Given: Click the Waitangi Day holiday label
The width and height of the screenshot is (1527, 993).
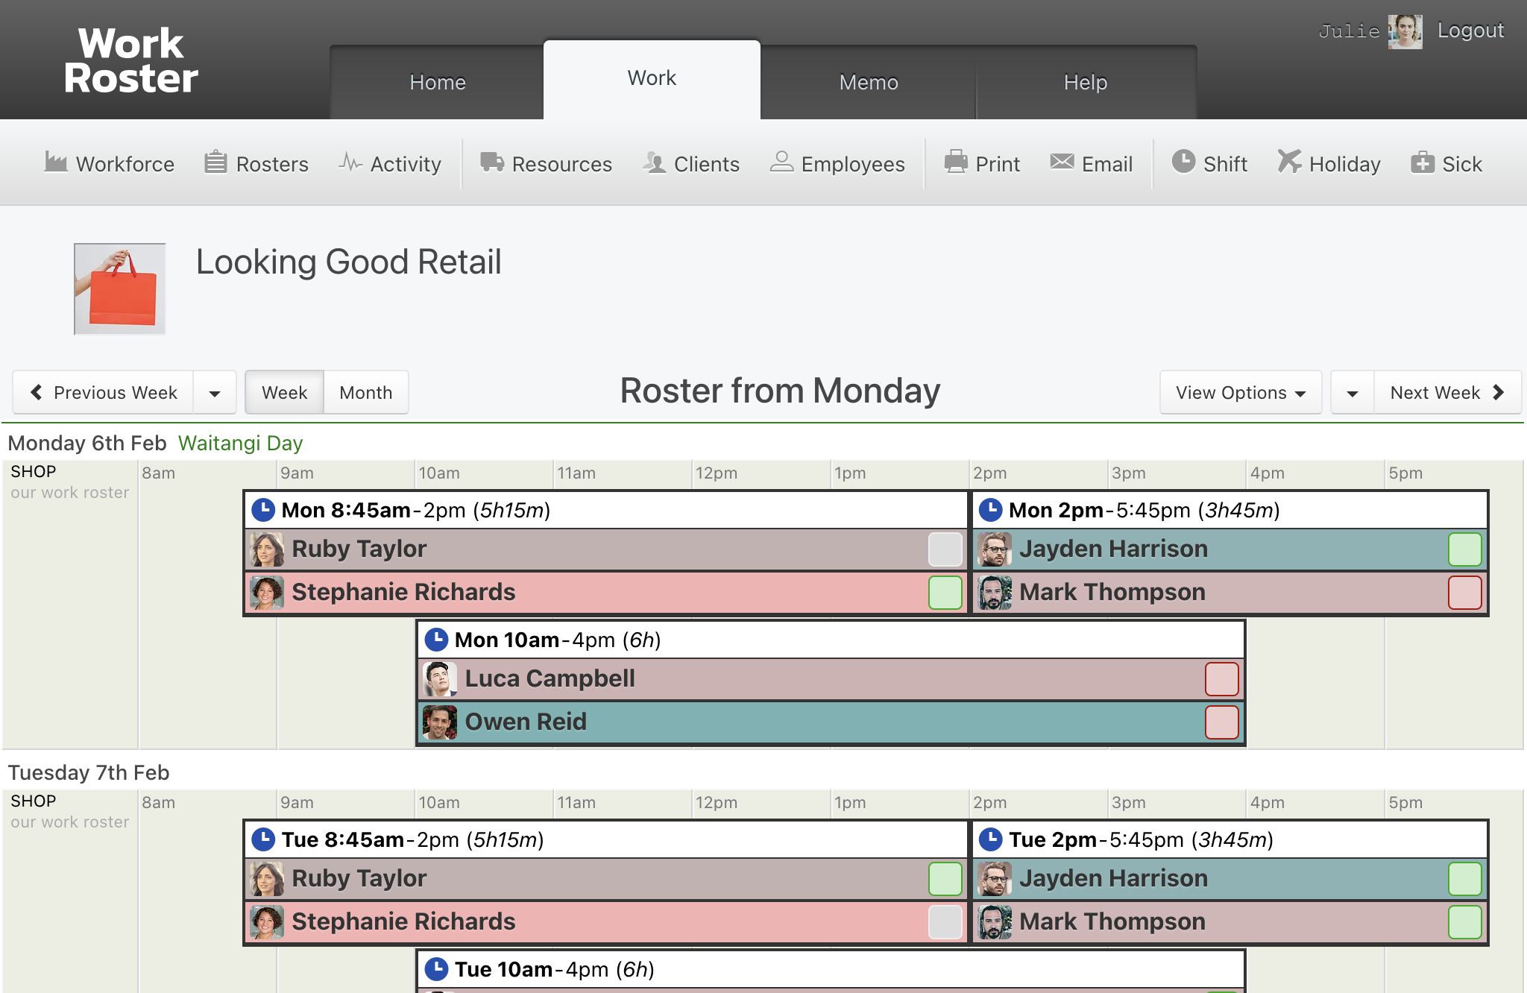Looking at the screenshot, I should coord(240,444).
